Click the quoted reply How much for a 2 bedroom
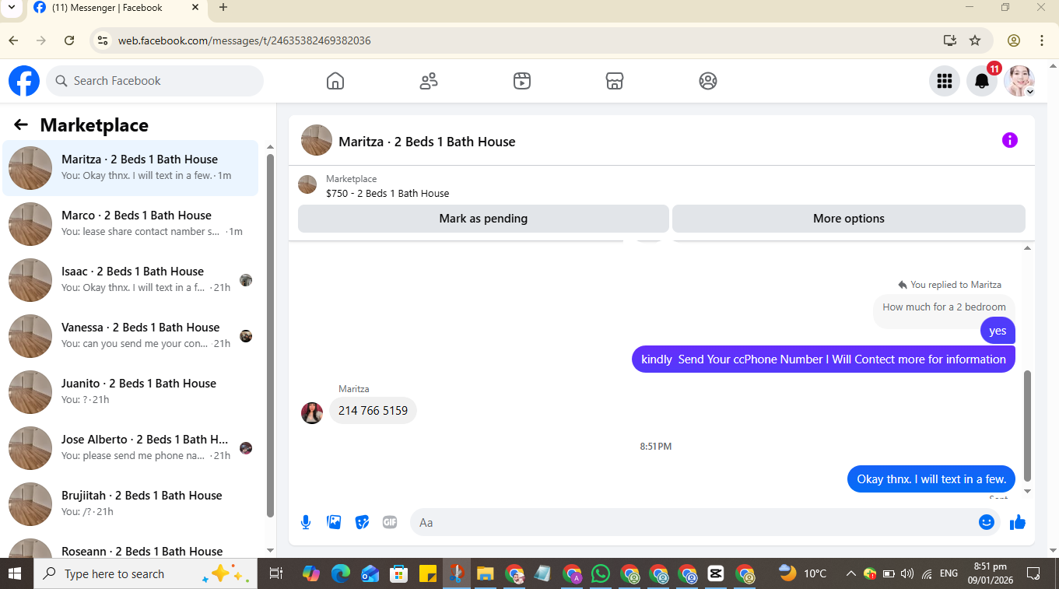 [x=944, y=307]
